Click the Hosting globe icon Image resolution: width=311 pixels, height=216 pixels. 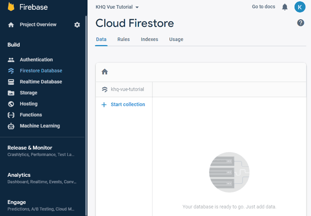coord(11,104)
